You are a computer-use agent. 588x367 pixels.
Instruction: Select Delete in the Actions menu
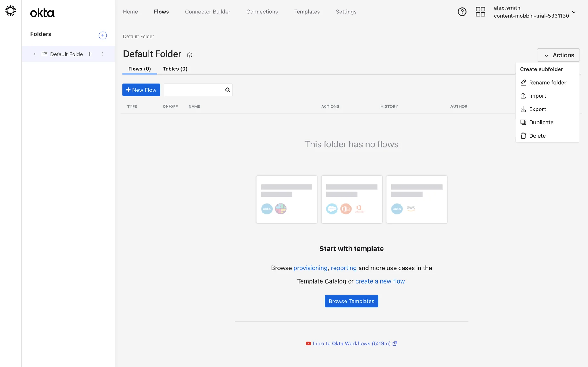[537, 136]
